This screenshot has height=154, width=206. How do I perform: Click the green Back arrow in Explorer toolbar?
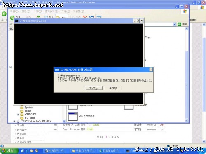12,18
